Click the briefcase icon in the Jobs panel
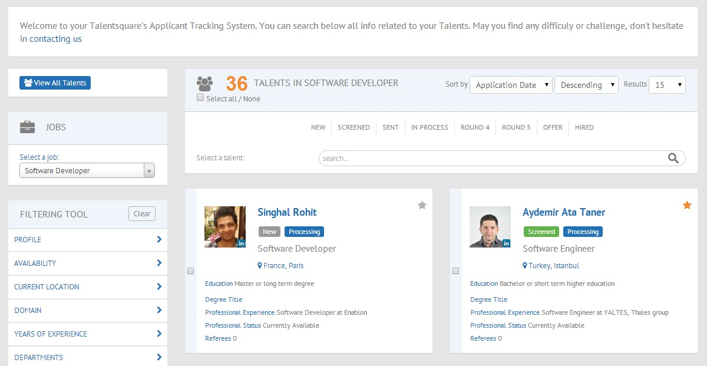The height and width of the screenshot is (366, 707). [28, 127]
